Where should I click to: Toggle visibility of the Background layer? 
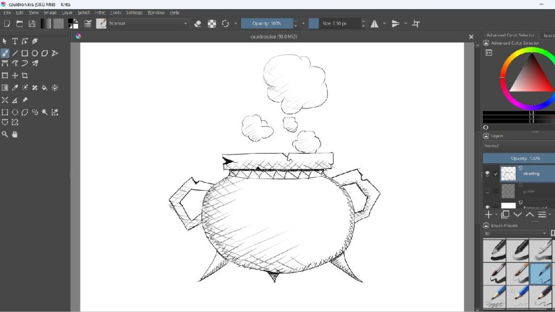point(488,207)
